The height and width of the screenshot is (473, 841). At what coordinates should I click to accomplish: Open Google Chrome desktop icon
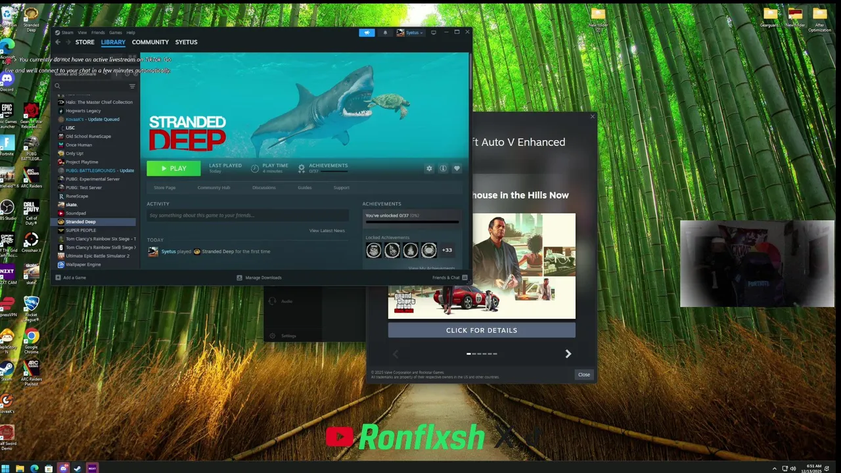[x=32, y=337]
